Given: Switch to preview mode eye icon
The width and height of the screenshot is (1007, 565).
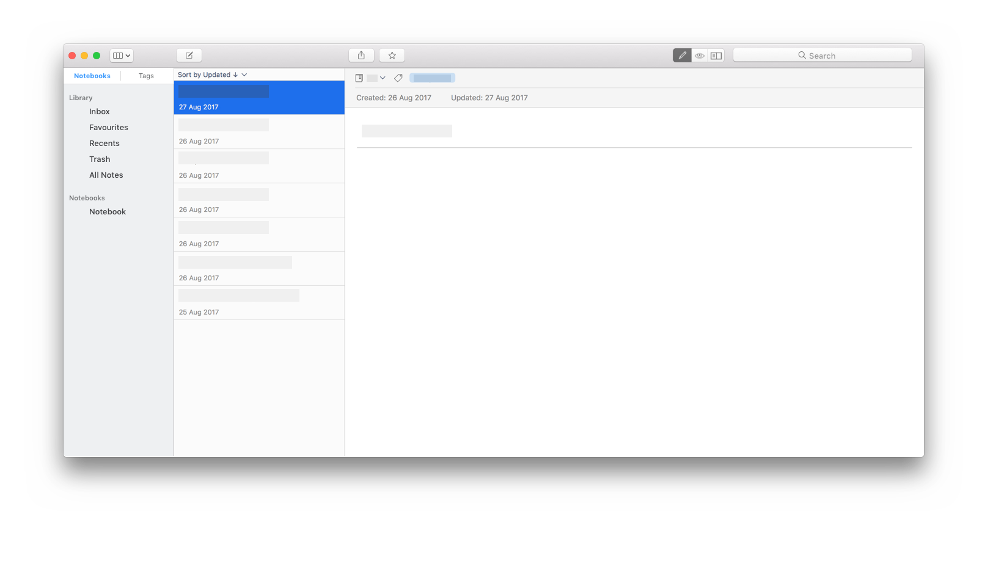Looking at the screenshot, I should [x=700, y=56].
